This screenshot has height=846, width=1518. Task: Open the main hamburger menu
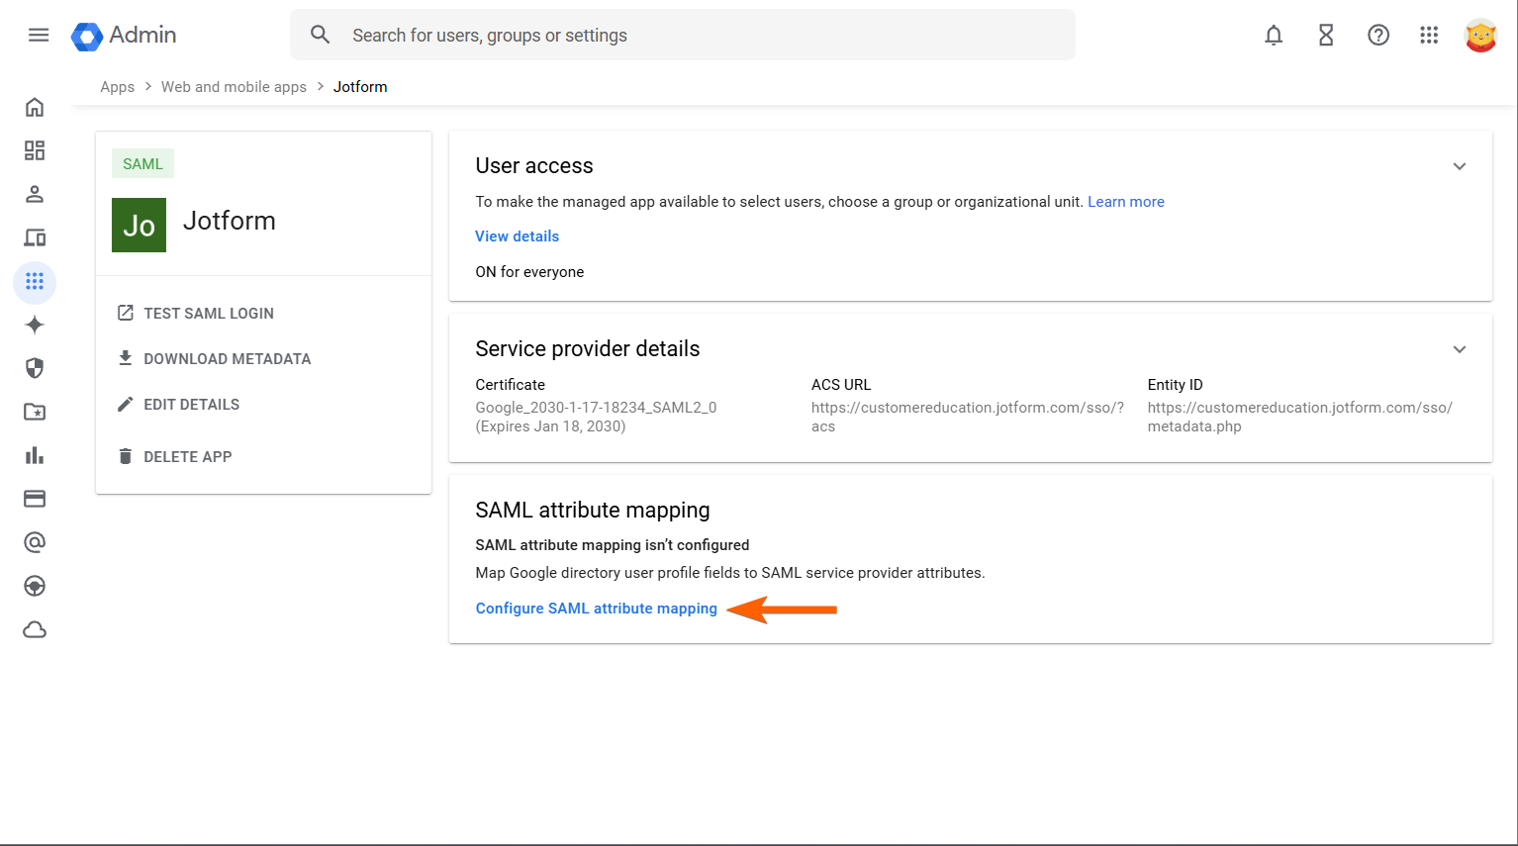click(x=39, y=36)
